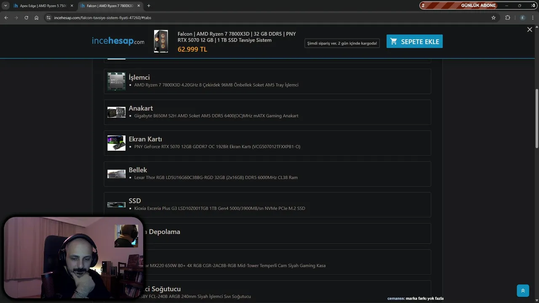Click the SSD heading
This screenshot has height=303, width=539.
pyautogui.click(x=135, y=201)
